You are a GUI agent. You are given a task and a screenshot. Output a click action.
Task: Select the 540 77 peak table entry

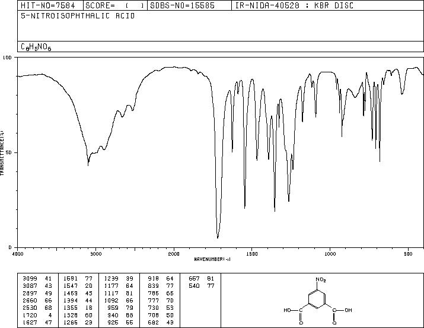pyautogui.click(x=202, y=286)
